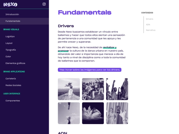Image resolution: width=179 pixels, height=134 pixels.
Task: Select the powder explosion dancer image
Action: coord(93,113)
